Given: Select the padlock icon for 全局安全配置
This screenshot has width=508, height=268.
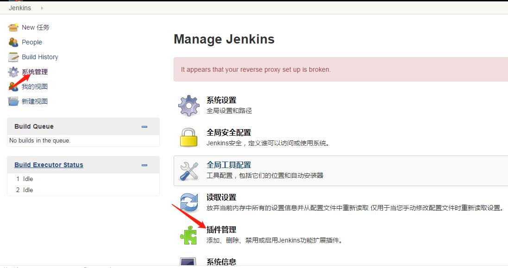Looking at the screenshot, I should (189, 137).
